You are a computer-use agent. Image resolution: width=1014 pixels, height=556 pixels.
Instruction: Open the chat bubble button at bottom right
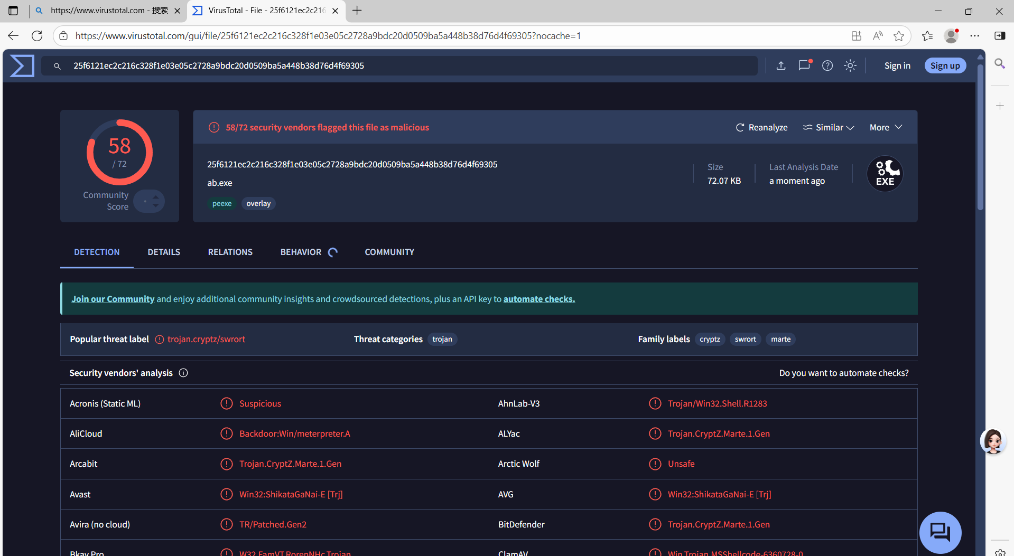point(941,532)
